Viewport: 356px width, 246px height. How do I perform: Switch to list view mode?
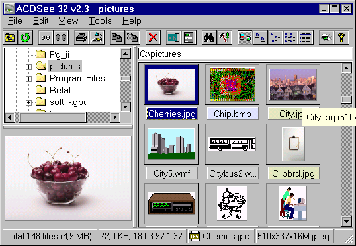click(290, 38)
